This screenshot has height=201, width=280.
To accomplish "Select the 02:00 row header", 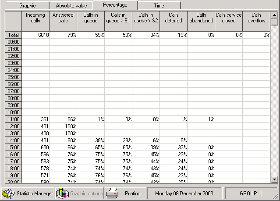I will click(14, 56).
